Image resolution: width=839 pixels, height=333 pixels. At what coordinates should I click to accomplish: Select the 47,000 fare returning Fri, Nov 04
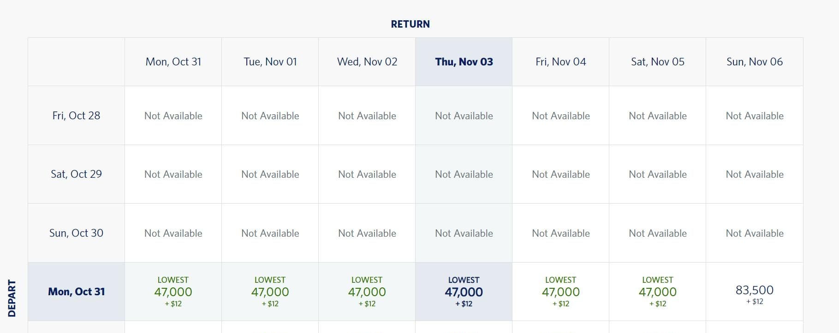(560, 291)
